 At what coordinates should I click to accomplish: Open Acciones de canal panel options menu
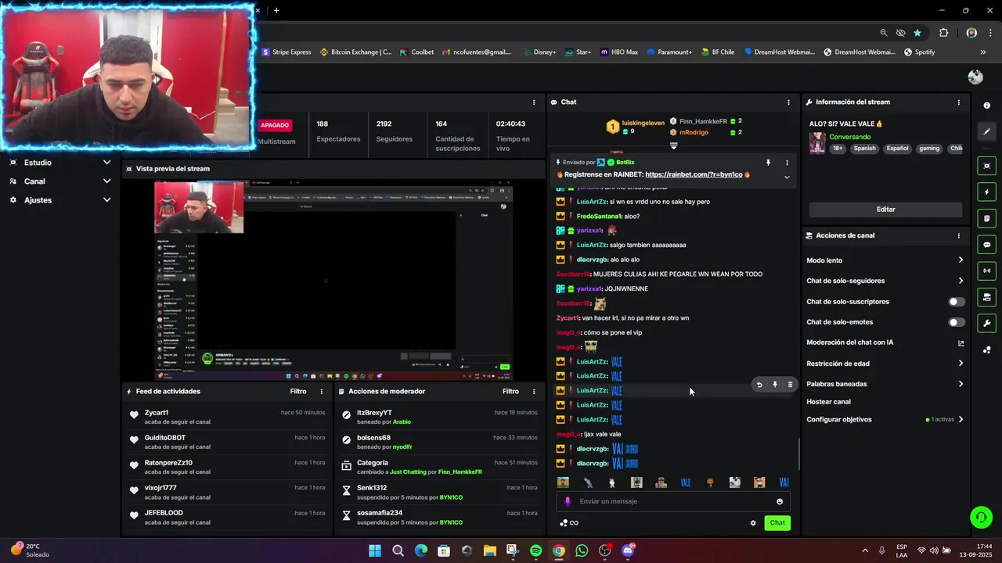point(958,235)
